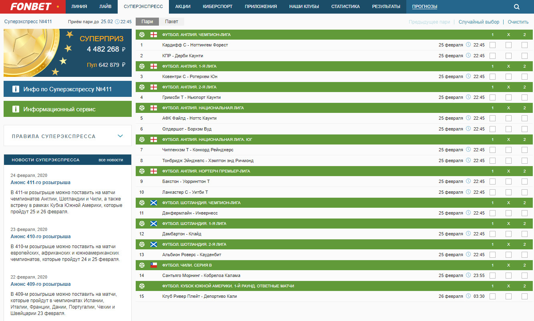Open the Прогнозы menu
This screenshot has width=534, height=321.
tap(425, 7)
